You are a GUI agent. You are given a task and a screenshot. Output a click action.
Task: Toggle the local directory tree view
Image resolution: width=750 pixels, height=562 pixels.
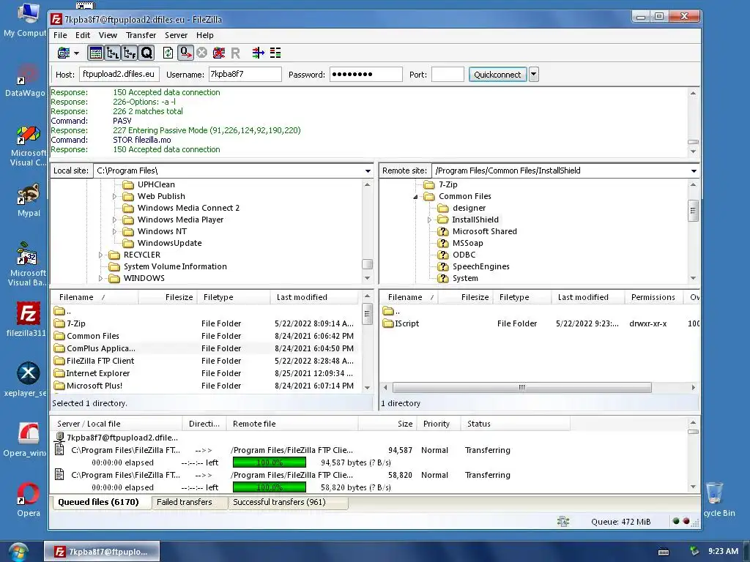[x=112, y=53]
